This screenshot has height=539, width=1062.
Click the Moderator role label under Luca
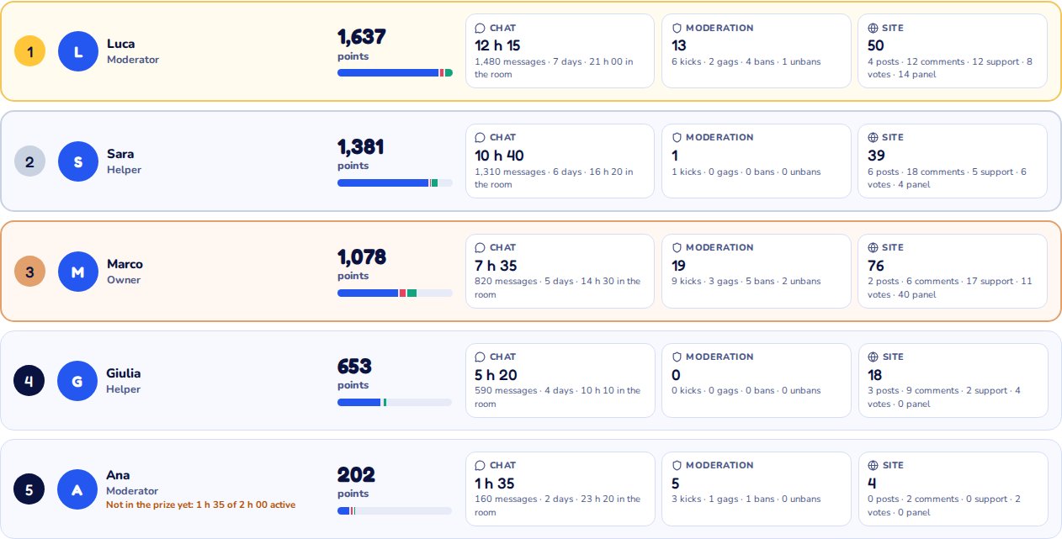click(133, 60)
